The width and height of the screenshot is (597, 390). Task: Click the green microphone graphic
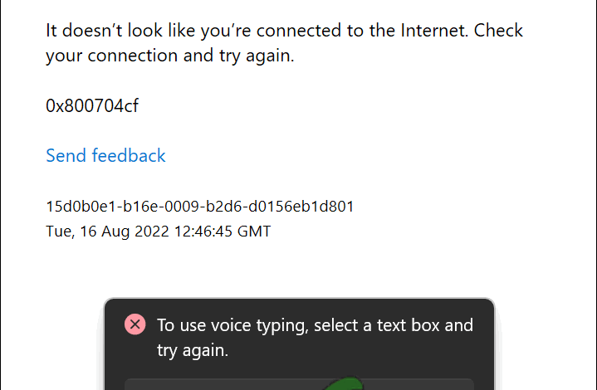click(344, 383)
